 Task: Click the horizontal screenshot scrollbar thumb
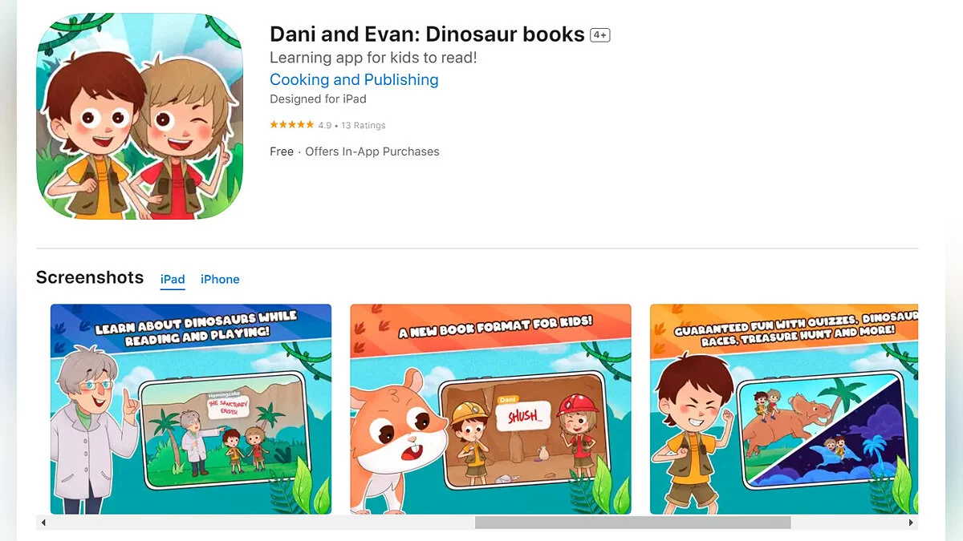(x=632, y=523)
